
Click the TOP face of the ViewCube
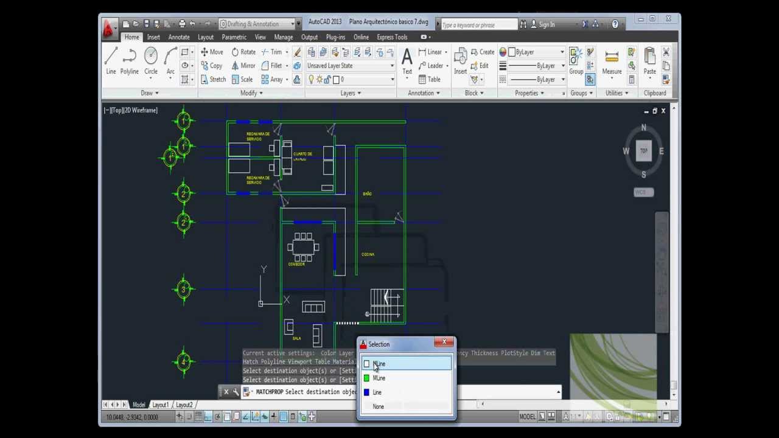[643, 151]
